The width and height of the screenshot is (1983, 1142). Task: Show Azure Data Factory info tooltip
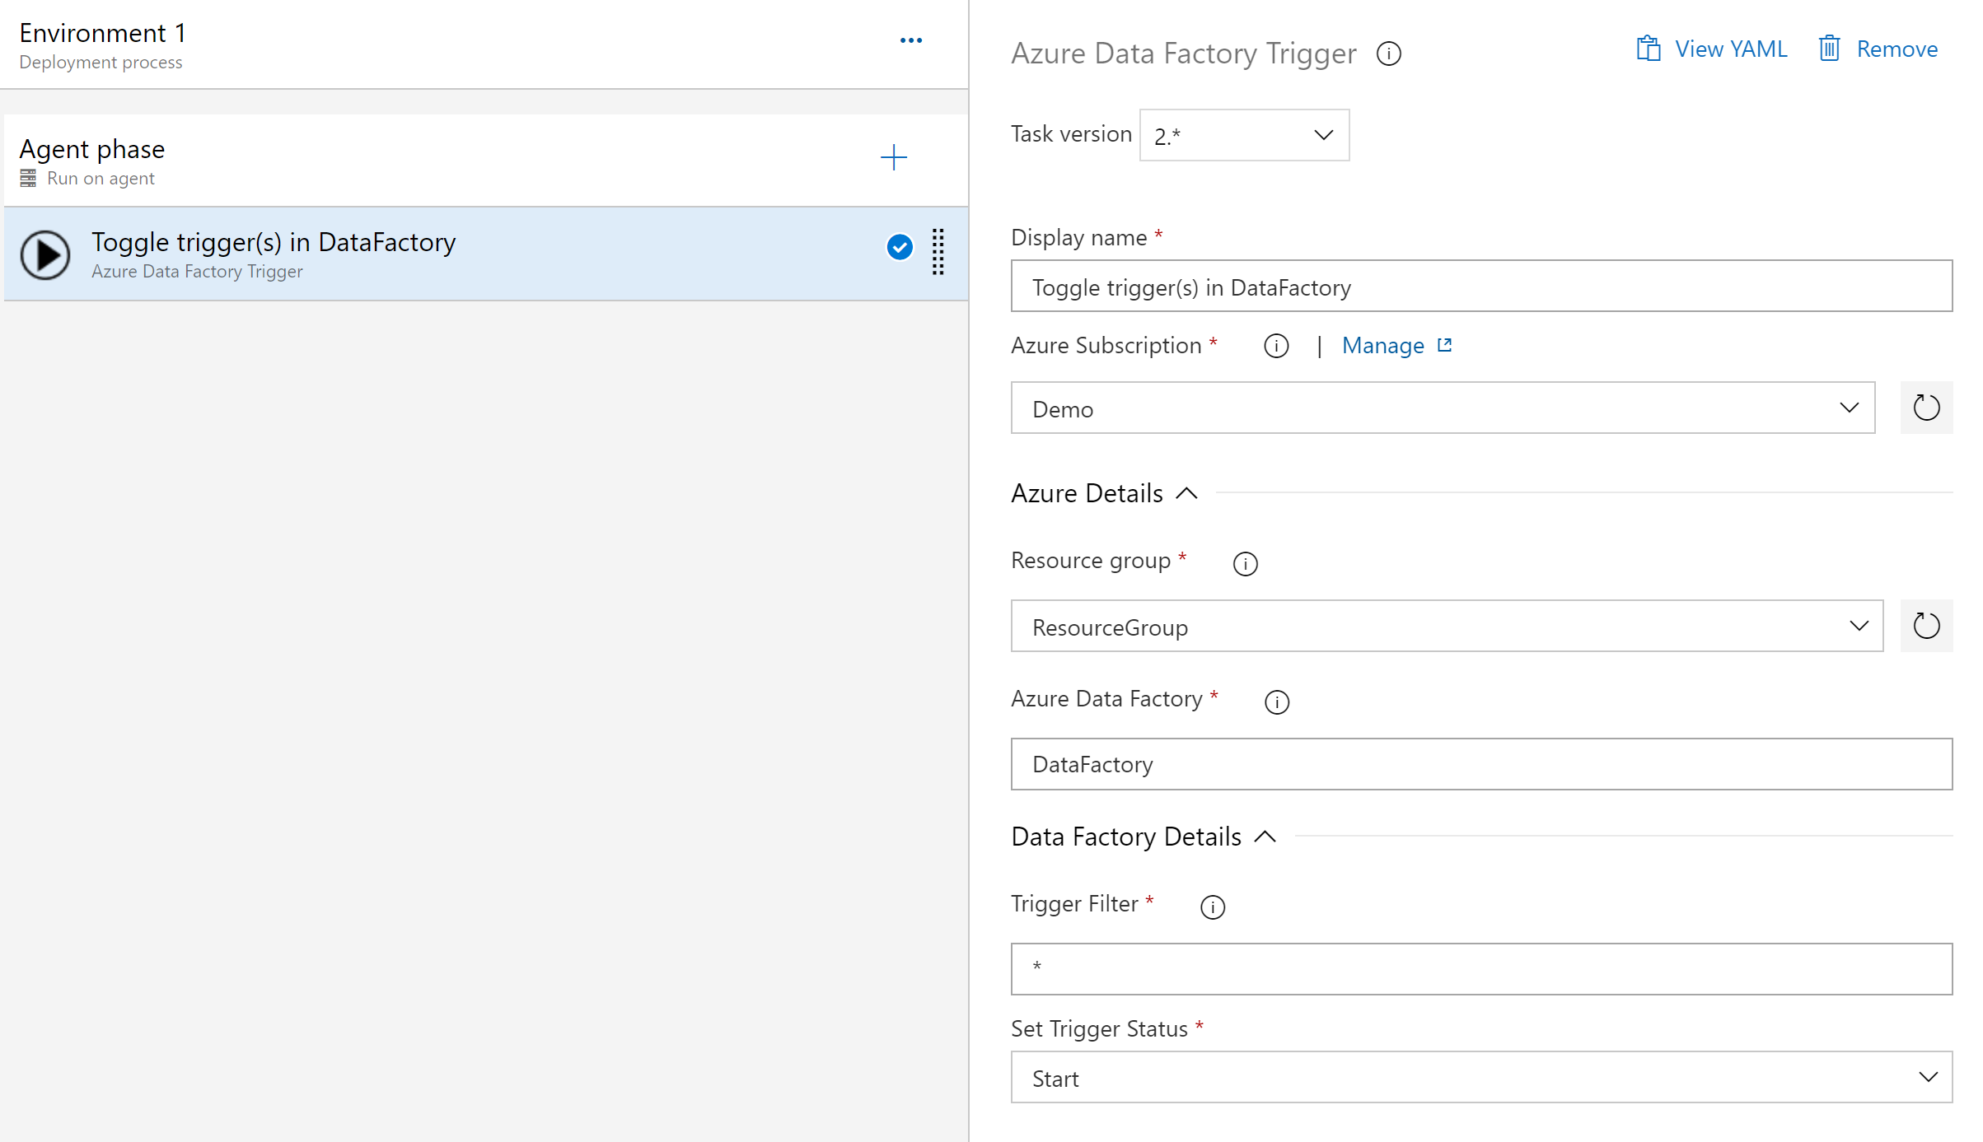click(1276, 702)
